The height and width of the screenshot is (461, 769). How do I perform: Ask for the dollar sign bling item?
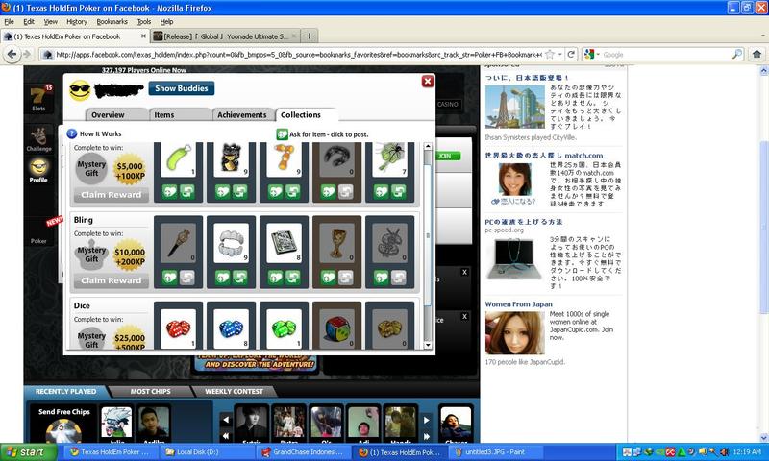[381, 278]
